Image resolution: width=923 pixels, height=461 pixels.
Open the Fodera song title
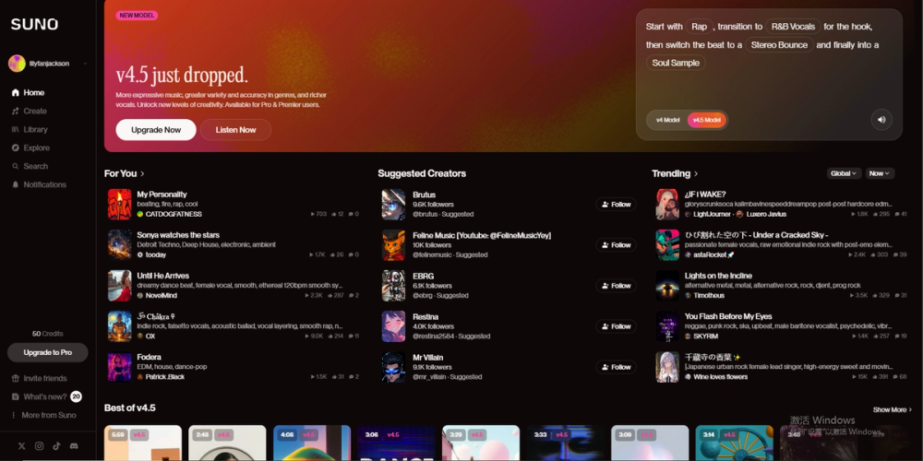[x=149, y=357]
